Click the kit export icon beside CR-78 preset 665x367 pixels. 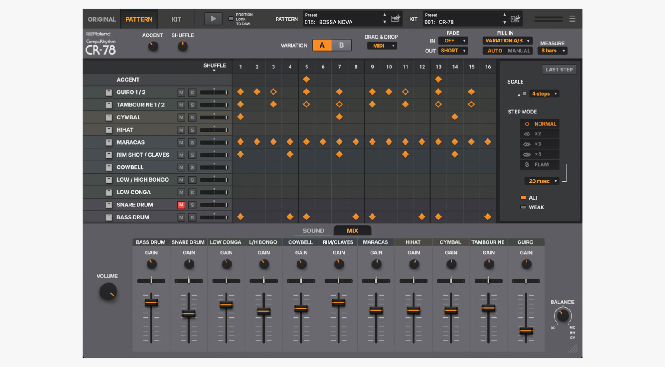click(515, 18)
